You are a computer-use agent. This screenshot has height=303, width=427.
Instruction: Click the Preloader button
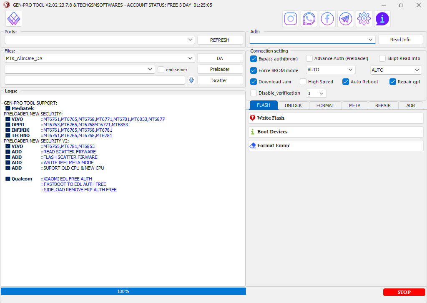(x=220, y=69)
